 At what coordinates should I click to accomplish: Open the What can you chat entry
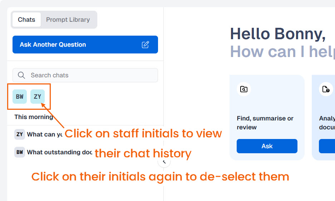click(39, 134)
